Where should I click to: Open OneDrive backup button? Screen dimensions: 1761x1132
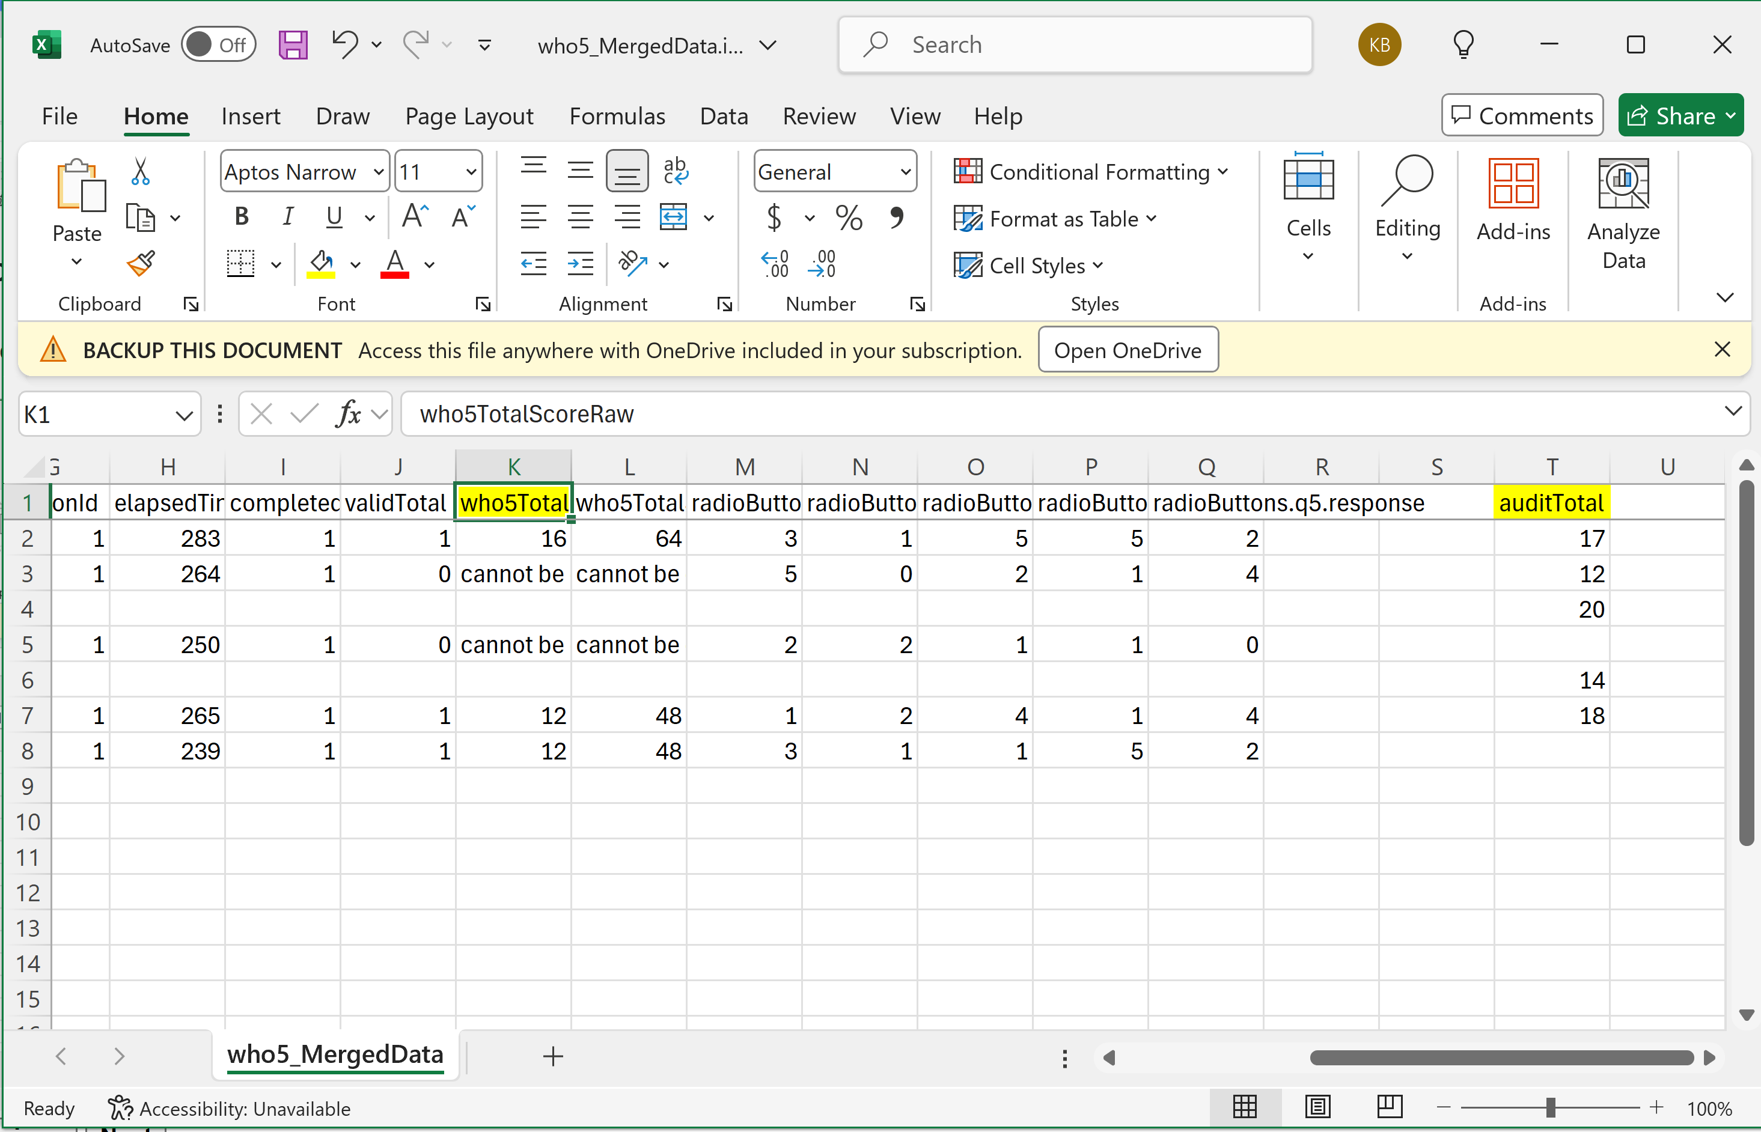click(x=1127, y=350)
